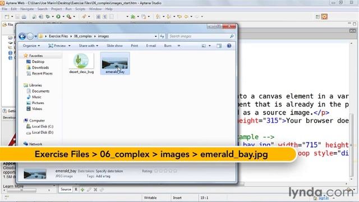The width and height of the screenshot is (359, 202).
Task: Click the Search images input field
Action: pyautogui.click(x=199, y=36)
